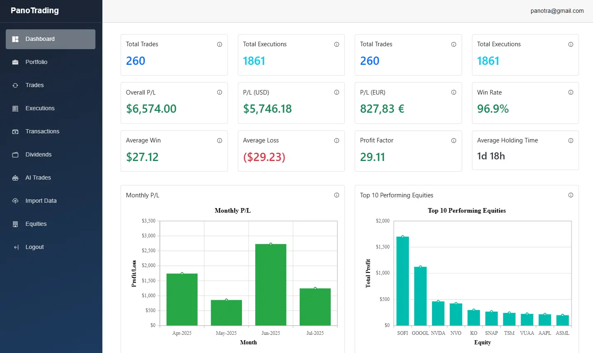Log out using the sidebar entry
The height and width of the screenshot is (353, 593).
pyautogui.click(x=34, y=247)
